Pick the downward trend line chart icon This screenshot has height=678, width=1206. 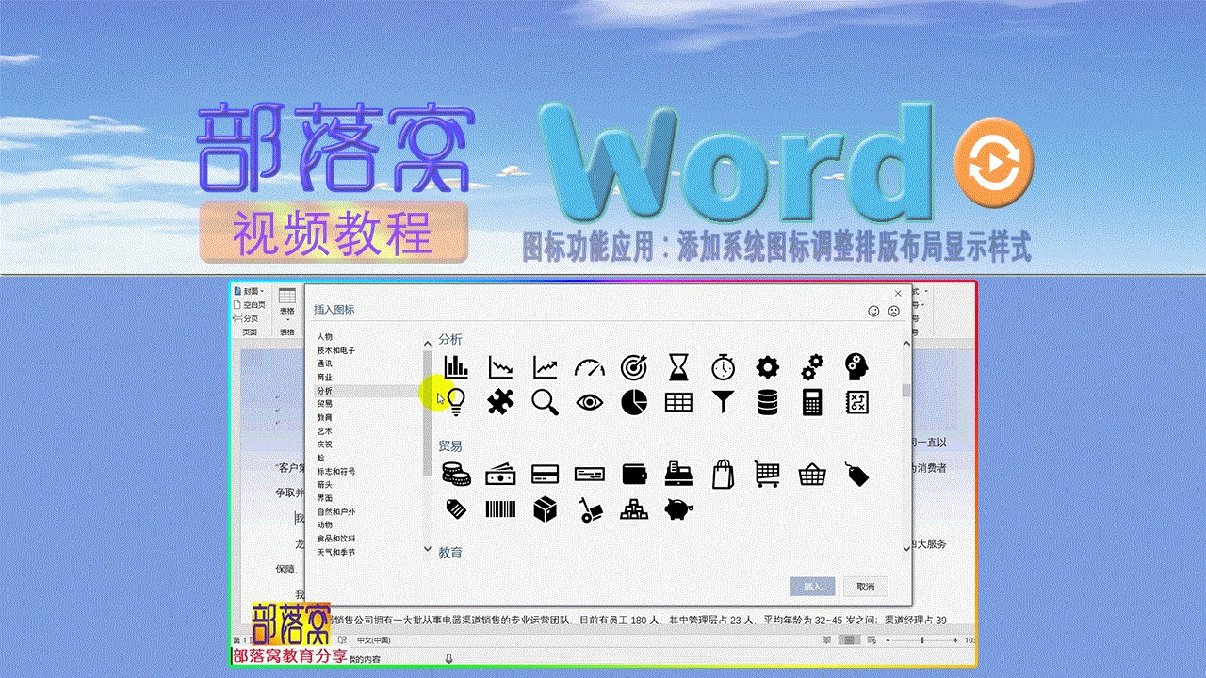(x=500, y=366)
